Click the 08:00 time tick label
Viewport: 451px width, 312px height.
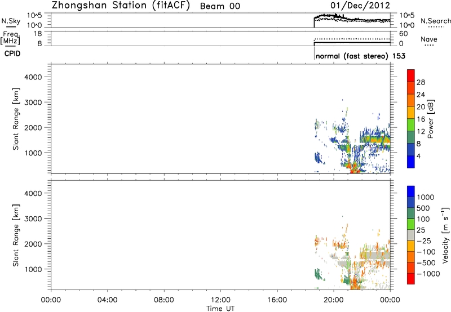click(164, 300)
